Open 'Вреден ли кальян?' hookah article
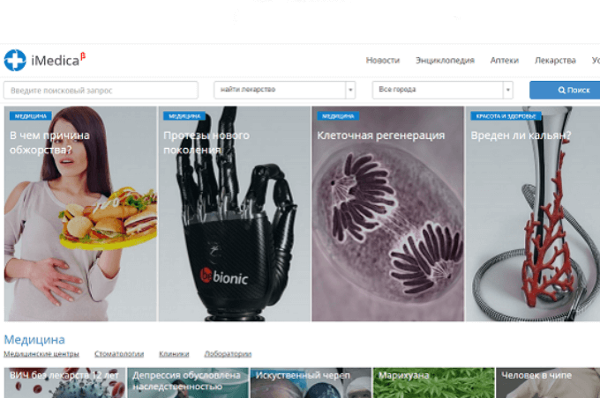 click(x=532, y=229)
